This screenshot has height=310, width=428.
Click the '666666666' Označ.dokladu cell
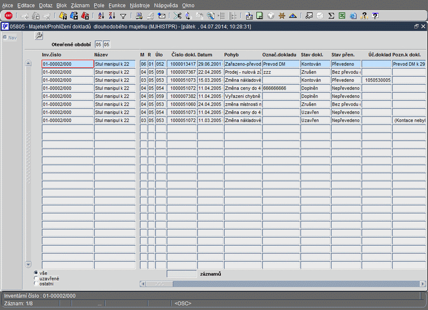(281, 88)
